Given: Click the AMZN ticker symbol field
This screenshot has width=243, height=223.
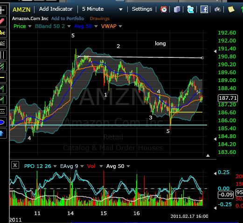Looking at the screenshot, I should pyautogui.click(x=21, y=10).
